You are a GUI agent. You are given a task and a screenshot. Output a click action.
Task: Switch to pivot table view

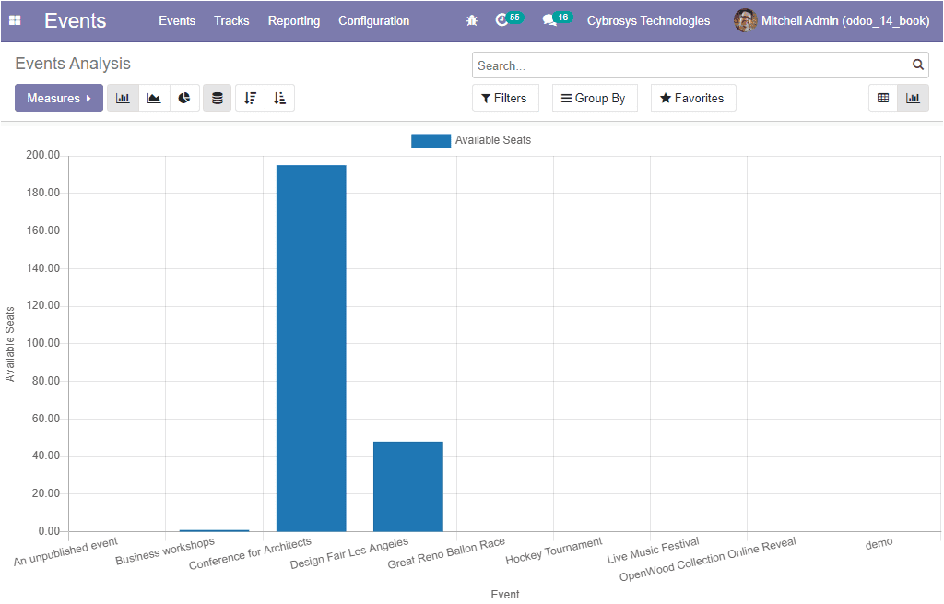(883, 98)
